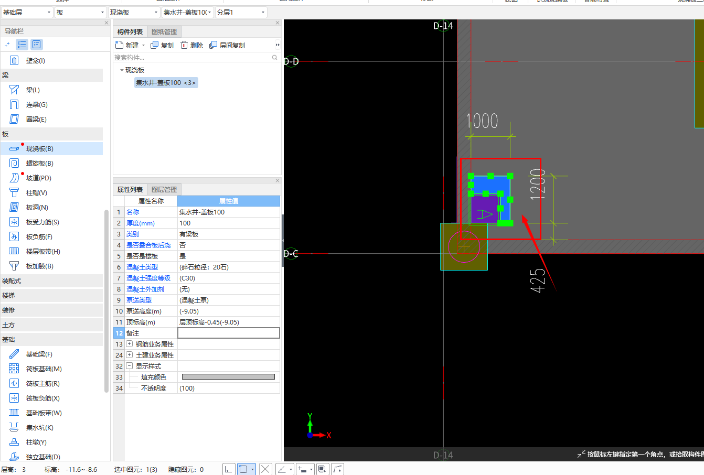Toggle navigation bar list view icon
The image size is (704, 475).
22,45
